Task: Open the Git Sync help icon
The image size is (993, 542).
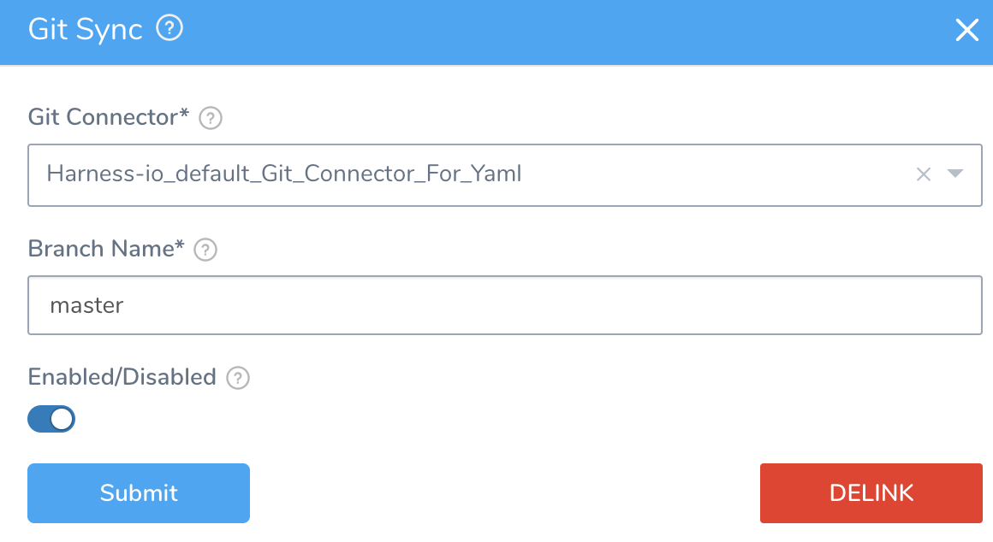Action: click(169, 28)
